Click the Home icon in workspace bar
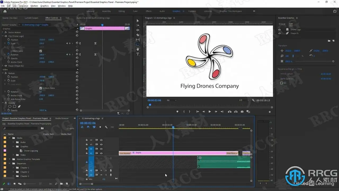This screenshot has height=191, width=339. tap(5, 11)
